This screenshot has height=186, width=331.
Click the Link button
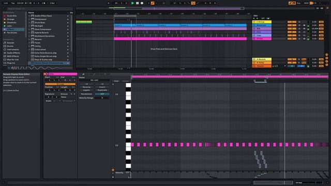coord(6,3)
